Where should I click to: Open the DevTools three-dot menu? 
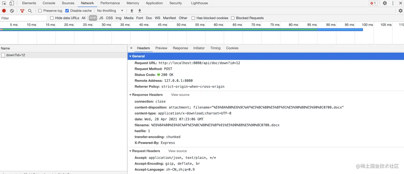393,3
